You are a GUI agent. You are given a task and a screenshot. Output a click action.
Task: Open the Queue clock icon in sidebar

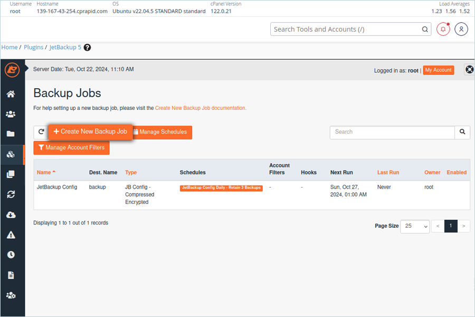(11, 255)
